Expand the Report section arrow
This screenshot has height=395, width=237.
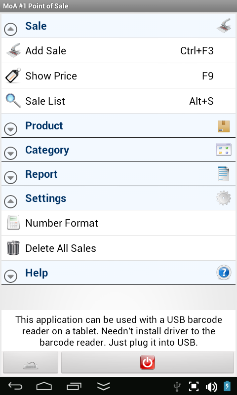point(11,178)
